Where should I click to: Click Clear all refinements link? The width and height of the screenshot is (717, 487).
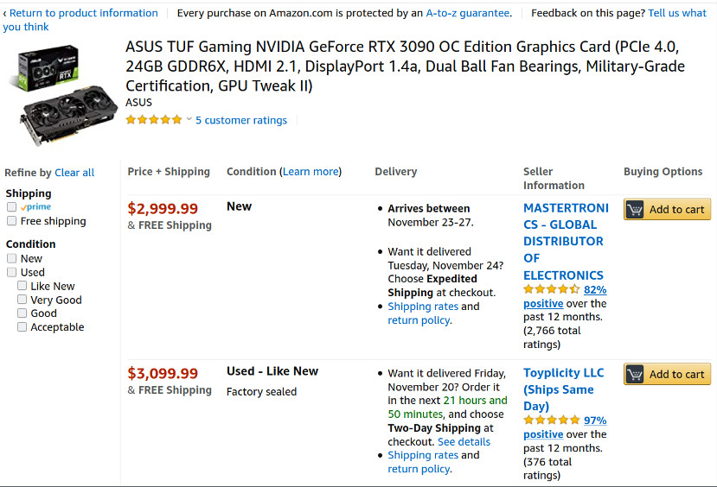point(74,173)
